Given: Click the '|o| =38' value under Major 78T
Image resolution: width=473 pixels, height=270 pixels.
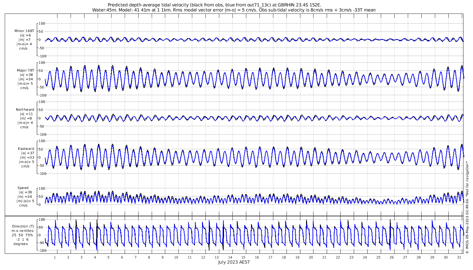Looking at the screenshot, I should click(x=26, y=75).
